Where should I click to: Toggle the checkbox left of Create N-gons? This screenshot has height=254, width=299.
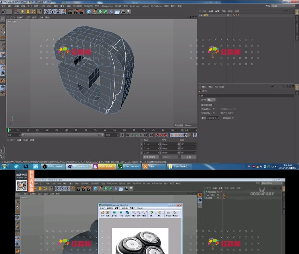point(214,113)
